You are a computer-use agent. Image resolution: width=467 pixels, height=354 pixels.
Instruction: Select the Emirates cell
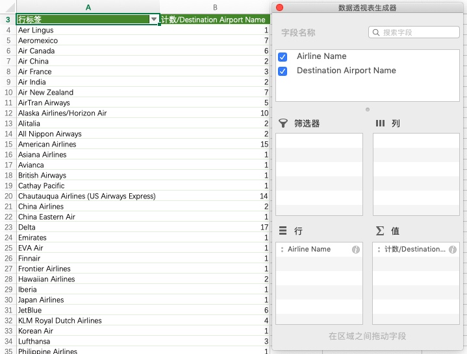(88, 238)
